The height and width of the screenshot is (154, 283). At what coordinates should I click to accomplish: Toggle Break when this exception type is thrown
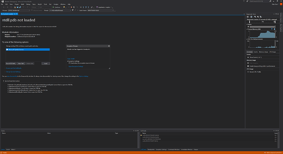coord(69,63)
